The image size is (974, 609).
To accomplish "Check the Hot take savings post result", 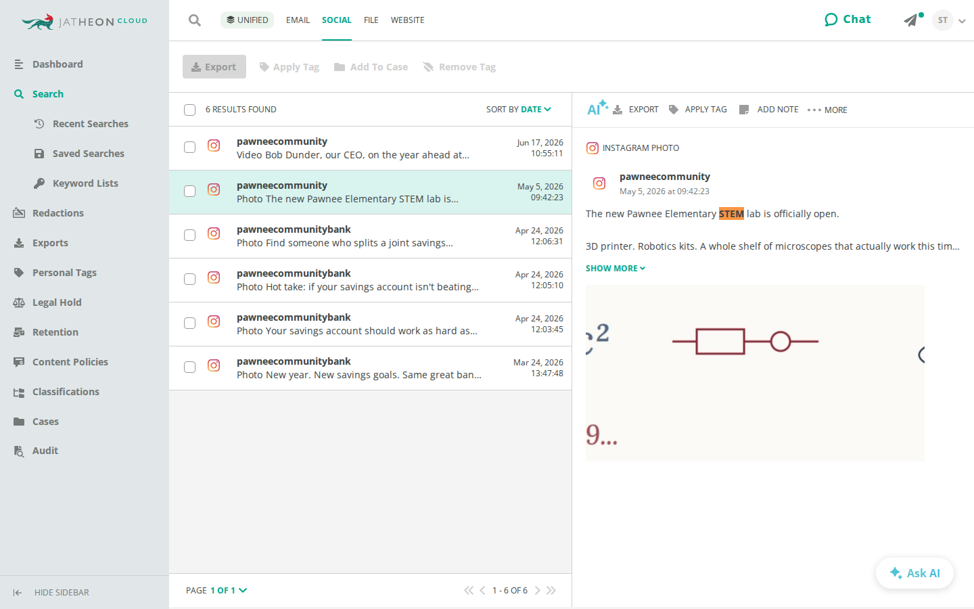I will coord(190,279).
